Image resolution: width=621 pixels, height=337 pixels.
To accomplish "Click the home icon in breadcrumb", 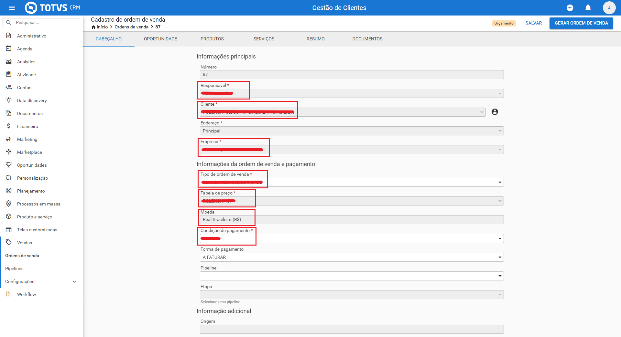I will tap(93, 27).
